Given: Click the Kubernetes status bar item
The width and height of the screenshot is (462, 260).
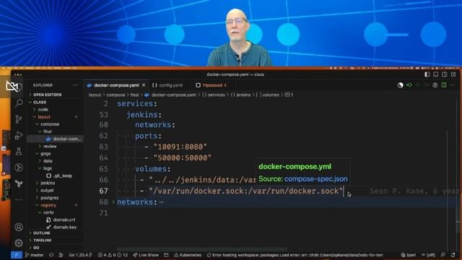Looking at the screenshot, I should [x=188, y=255].
